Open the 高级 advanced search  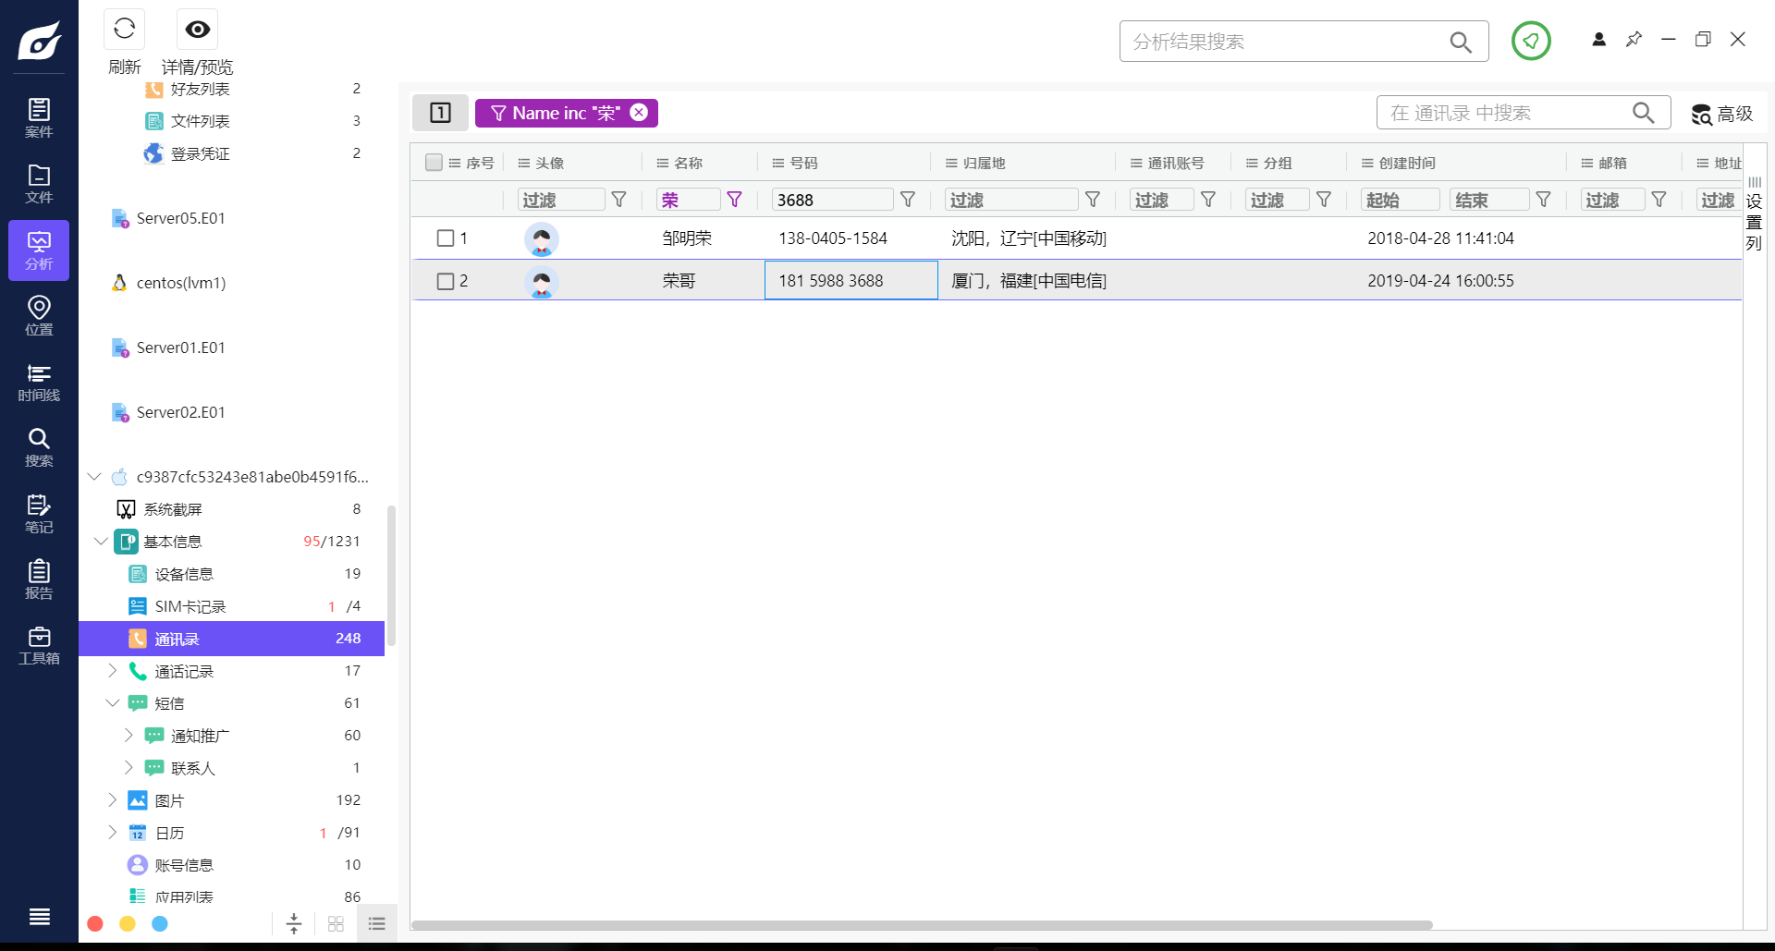point(1722,113)
